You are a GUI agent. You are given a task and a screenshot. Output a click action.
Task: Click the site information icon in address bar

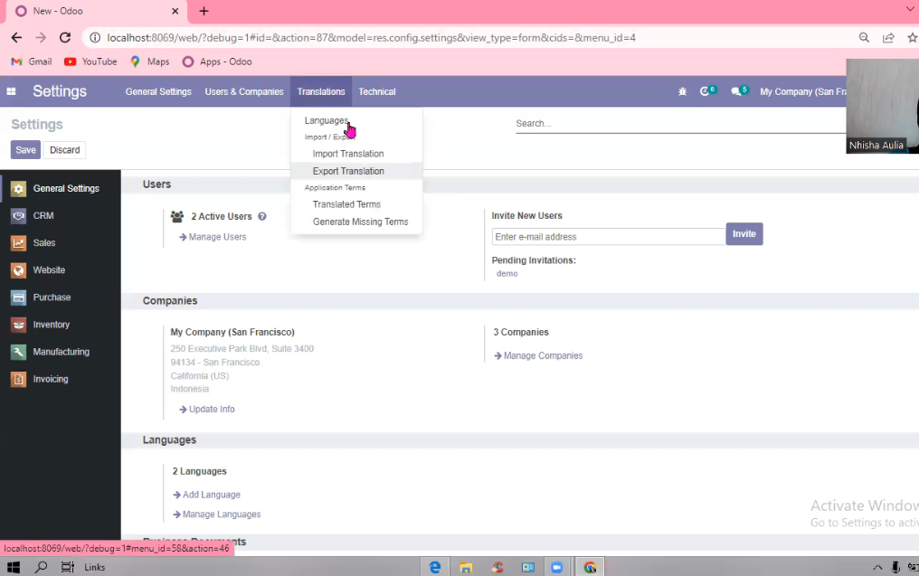tap(94, 37)
